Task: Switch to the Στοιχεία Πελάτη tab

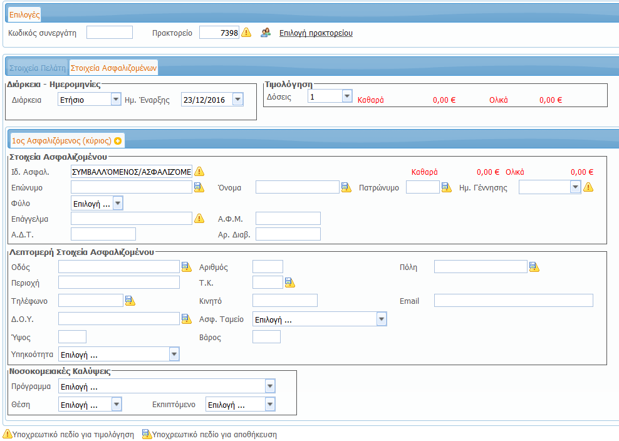Action: 38,68
